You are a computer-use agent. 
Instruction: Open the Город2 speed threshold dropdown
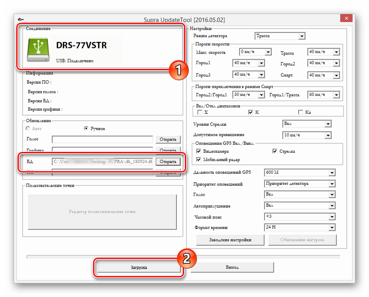coord(324,63)
